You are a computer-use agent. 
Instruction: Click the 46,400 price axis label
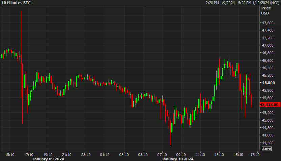[268, 68]
